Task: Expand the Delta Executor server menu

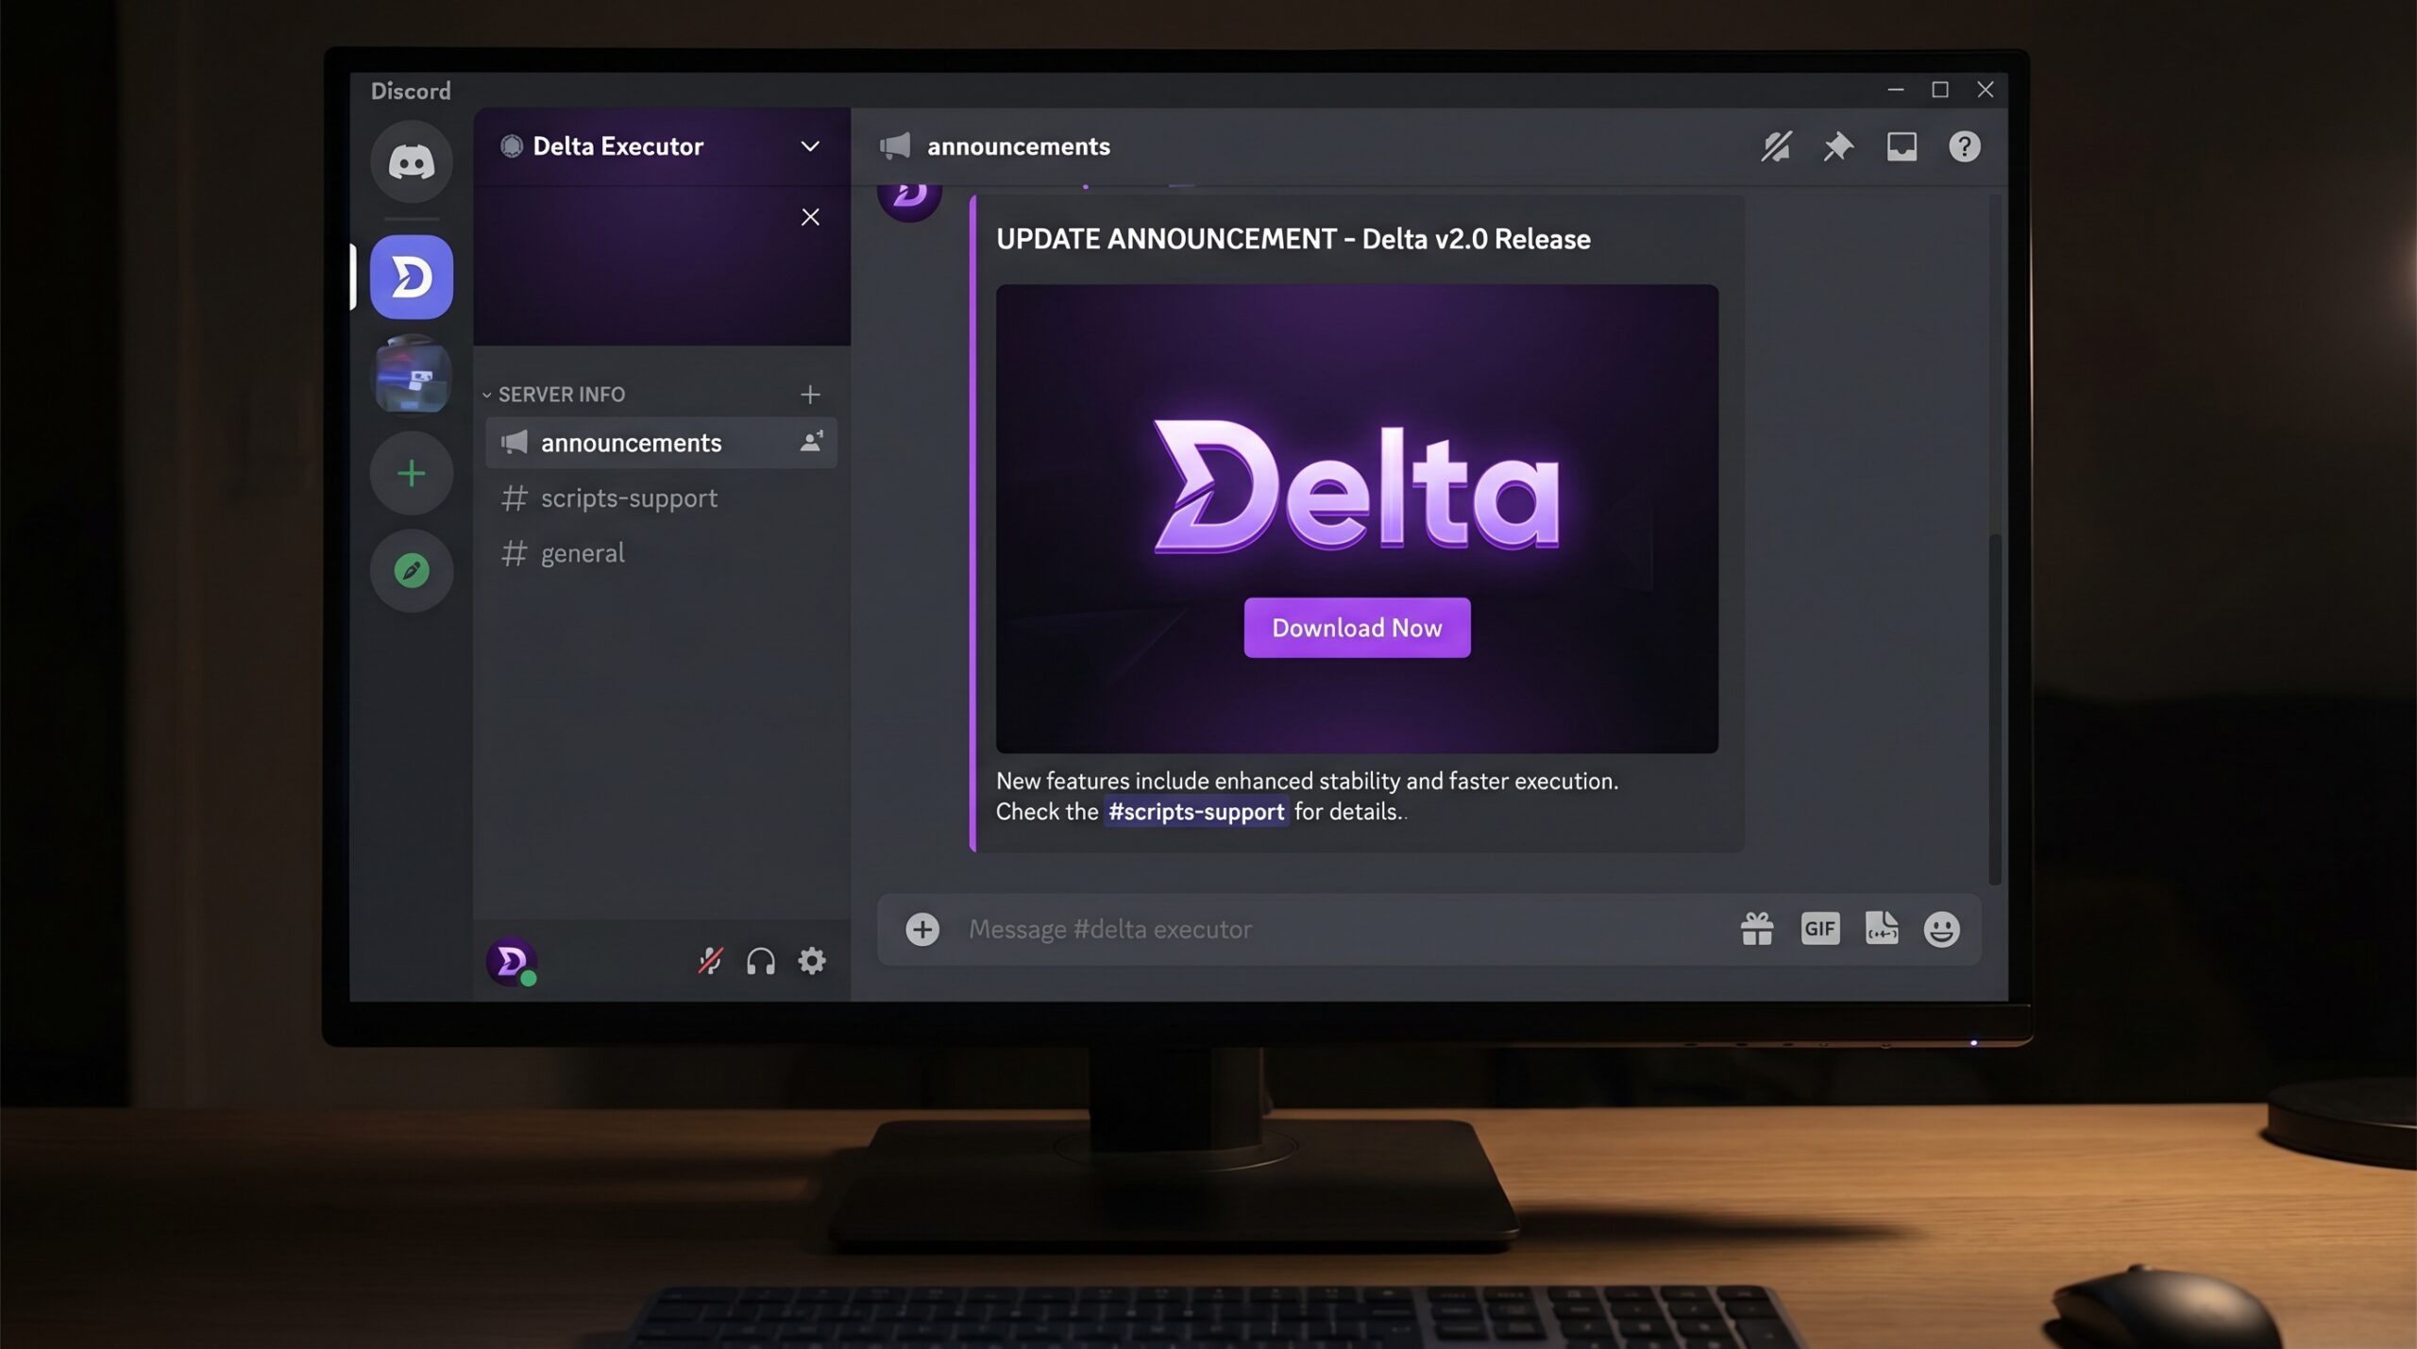Action: [809, 146]
